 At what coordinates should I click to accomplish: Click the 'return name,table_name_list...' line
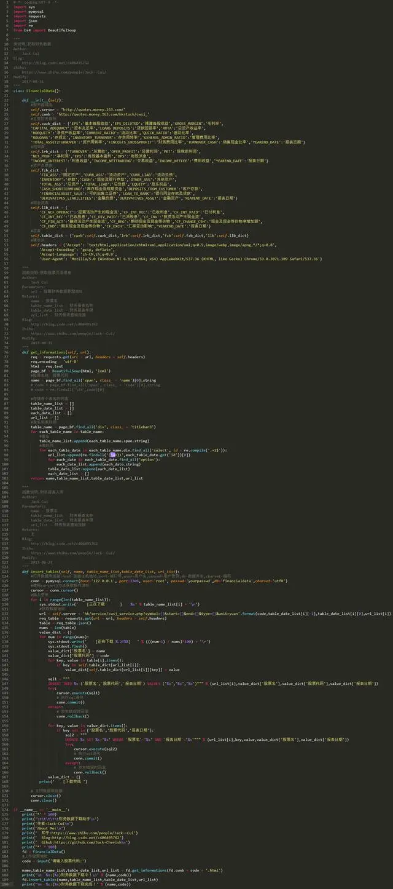click(87, 478)
